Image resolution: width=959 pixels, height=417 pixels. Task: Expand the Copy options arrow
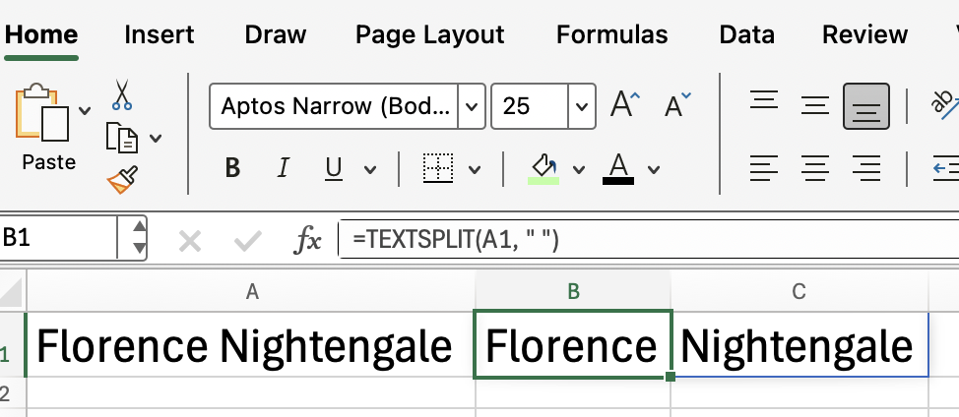point(156,138)
